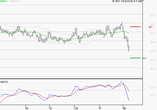This screenshot has width=157, height=110.
Task: Click the last price bar near 440
Action: 129,49
